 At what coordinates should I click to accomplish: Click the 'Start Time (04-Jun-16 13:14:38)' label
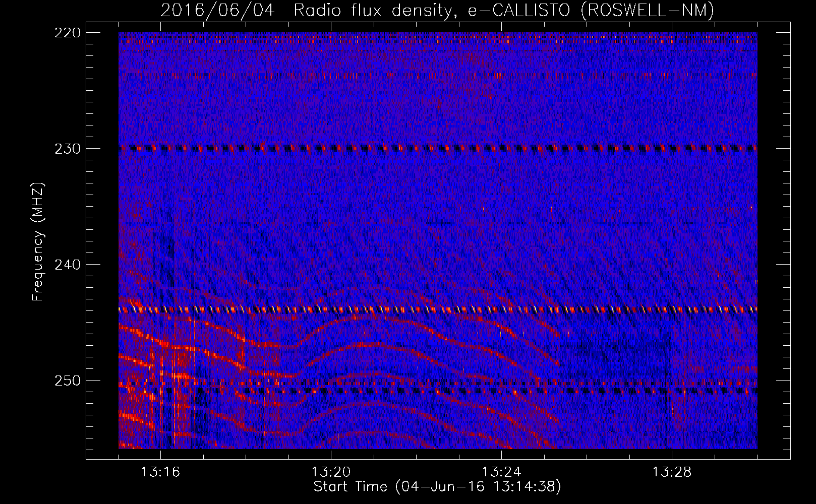pos(437,487)
